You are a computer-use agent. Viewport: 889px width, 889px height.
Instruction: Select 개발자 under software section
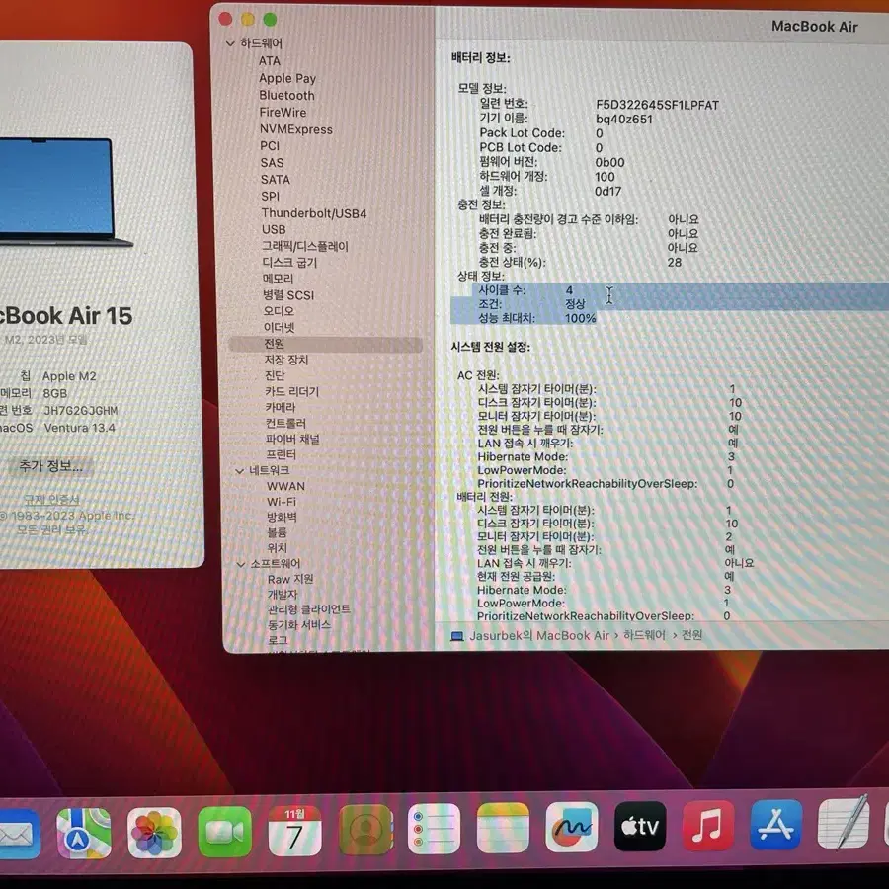click(283, 595)
